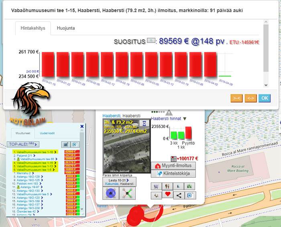
Task: Open the Vabaõhumuuseumi tee 1-13 list entry
Action: [x=35, y=166]
